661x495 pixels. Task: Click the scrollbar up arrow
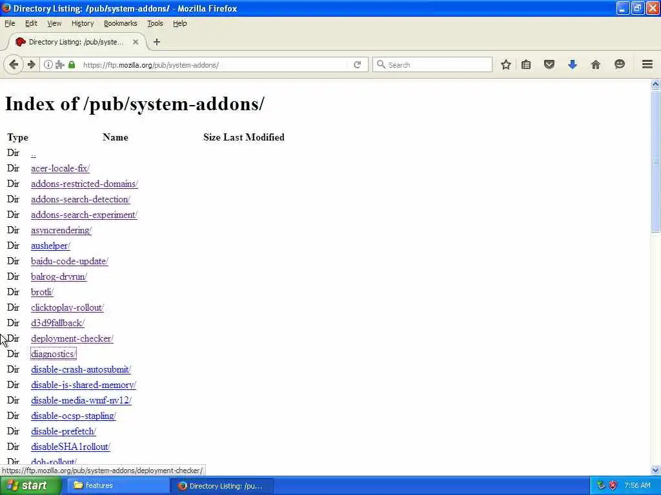(656, 84)
